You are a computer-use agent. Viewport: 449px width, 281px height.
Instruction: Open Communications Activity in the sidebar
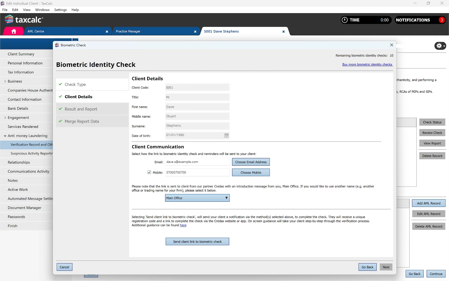26,171
